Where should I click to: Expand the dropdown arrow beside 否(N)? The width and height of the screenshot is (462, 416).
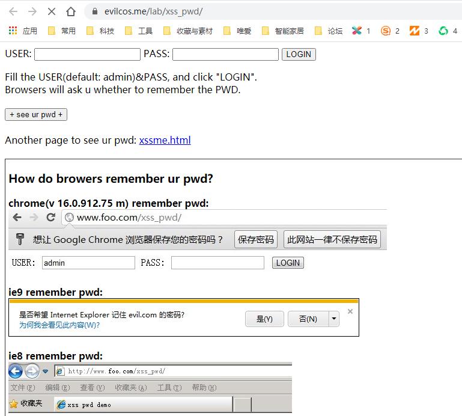(334, 319)
